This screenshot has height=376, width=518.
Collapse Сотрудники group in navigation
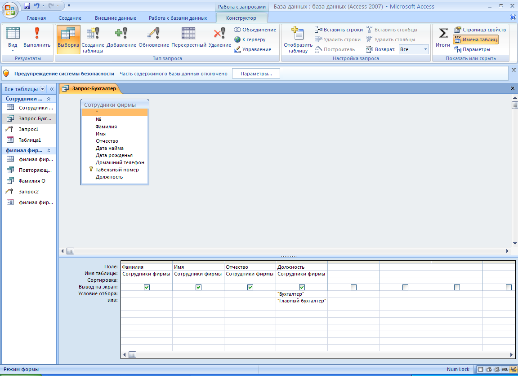[x=49, y=99]
